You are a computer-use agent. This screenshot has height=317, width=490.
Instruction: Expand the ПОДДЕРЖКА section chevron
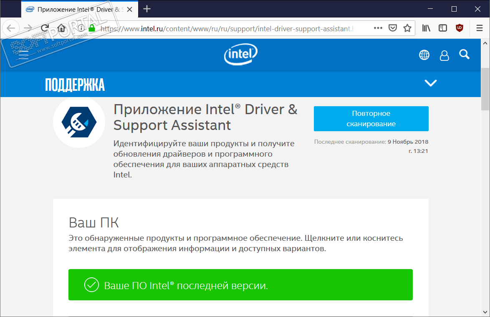point(430,83)
